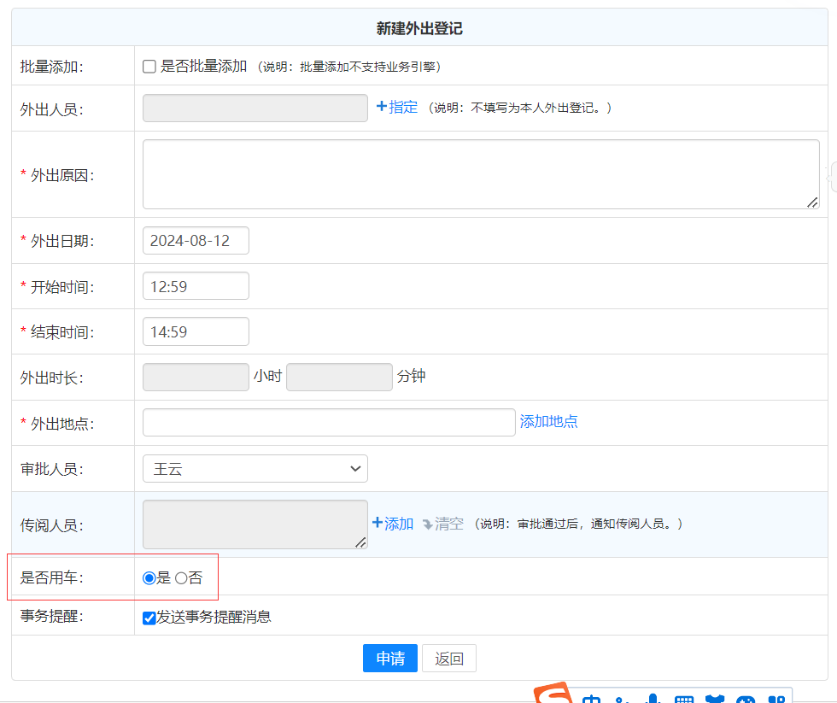Select 是 radio button for 是否用车
This screenshot has height=703, width=837.
pyautogui.click(x=149, y=578)
